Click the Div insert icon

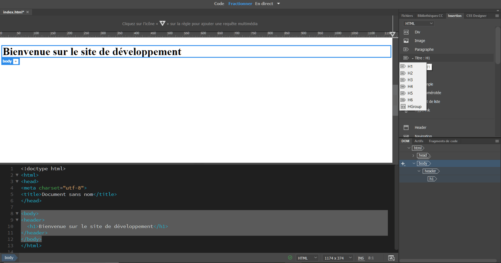point(406,32)
